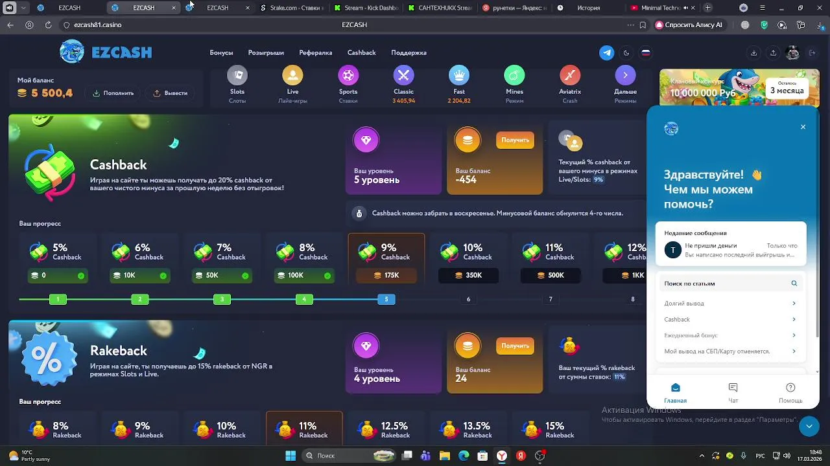Switch to Главная tab in chat widget

pyautogui.click(x=675, y=393)
